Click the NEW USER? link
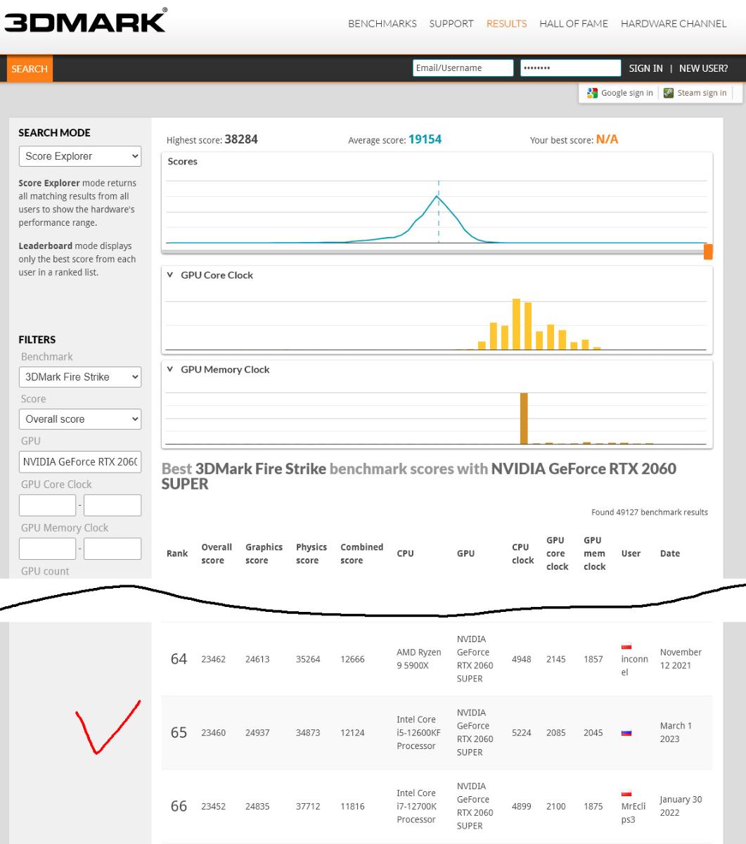746x844 pixels. [x=704, y=68]
